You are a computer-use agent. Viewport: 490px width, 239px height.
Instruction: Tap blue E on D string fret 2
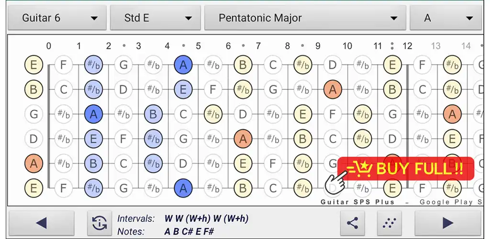[x=93, y=139]
